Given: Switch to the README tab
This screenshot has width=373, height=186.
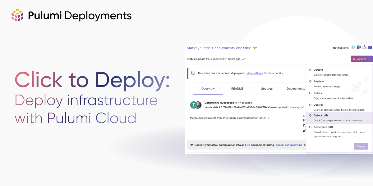Looking at the screenshot, I should (237, 89).
